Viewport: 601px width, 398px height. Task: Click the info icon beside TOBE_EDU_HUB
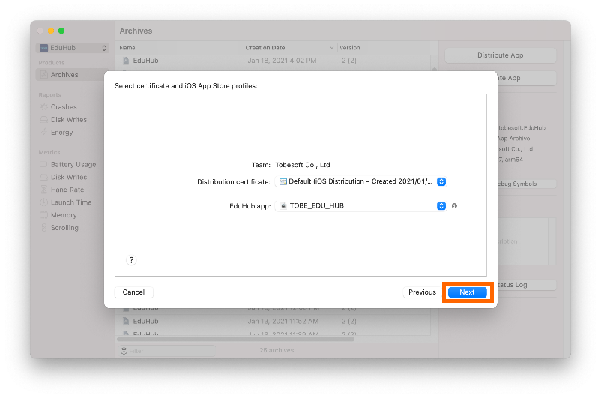point(454,206)
